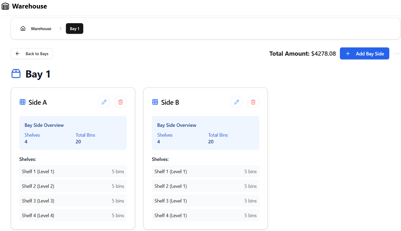Click the Bay 1 box icon
Viewport: 401px width, 231px height.
point(16,74)
